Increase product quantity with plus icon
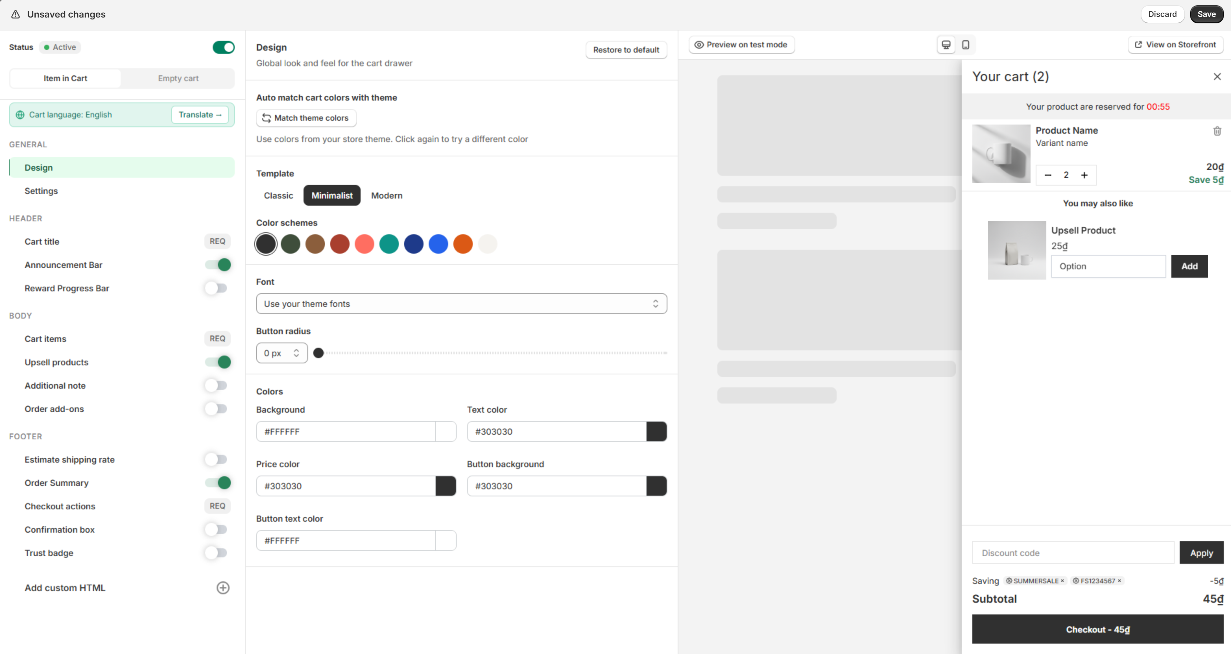 tap(1084, 175)
